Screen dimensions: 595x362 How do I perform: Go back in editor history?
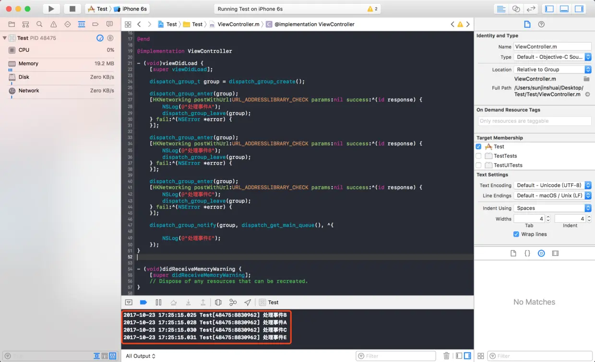tap(139, 24)
